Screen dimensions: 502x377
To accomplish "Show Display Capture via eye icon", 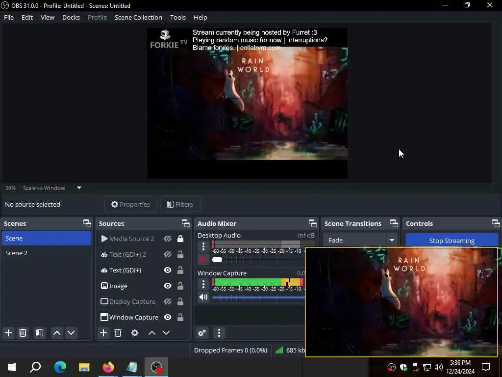I will (x=168, y=301).
